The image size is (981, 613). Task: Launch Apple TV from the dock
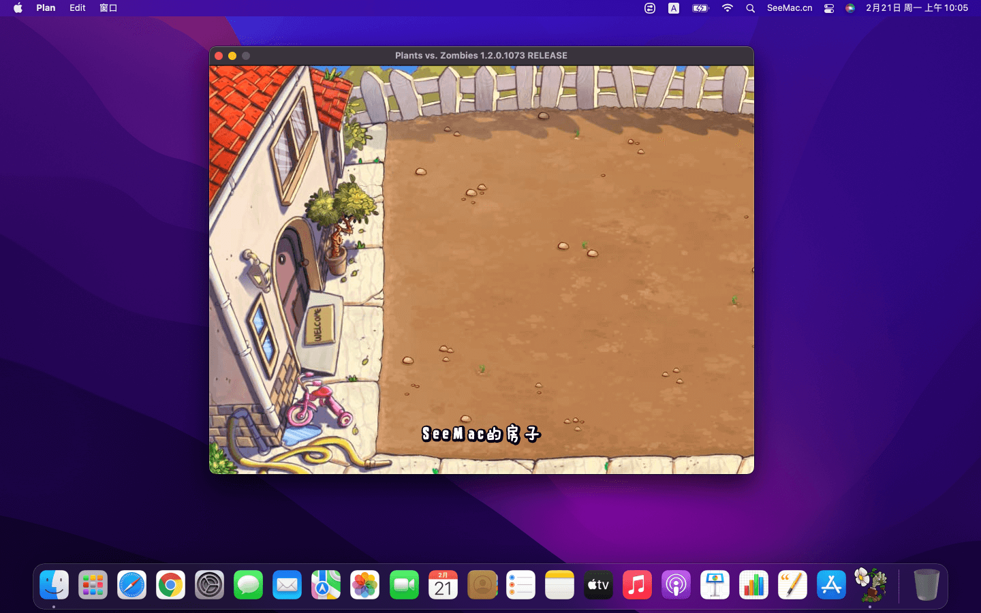pos(598,585)
